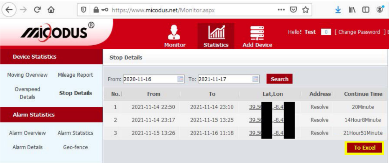The height and width of the screenshot is (164, 389).
Task: Open the Overspeed Details report
Action: (27, 93)
